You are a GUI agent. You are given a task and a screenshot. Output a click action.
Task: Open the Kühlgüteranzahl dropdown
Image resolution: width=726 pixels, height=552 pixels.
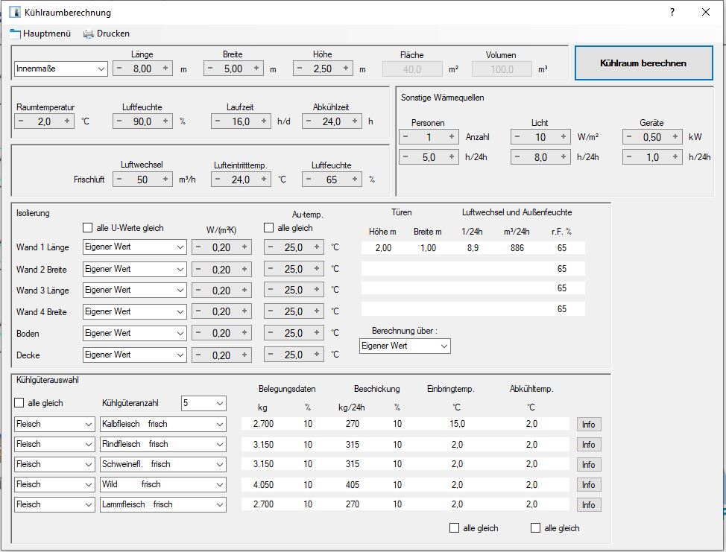(x=203, y=403)
